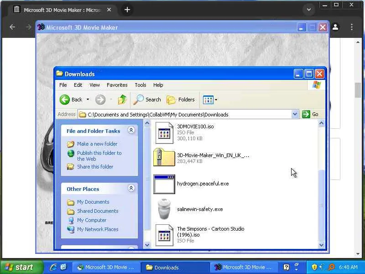This screenshot has height=274, width=365.
Task: Open the Tools menu
Action: tap(141, 85)
